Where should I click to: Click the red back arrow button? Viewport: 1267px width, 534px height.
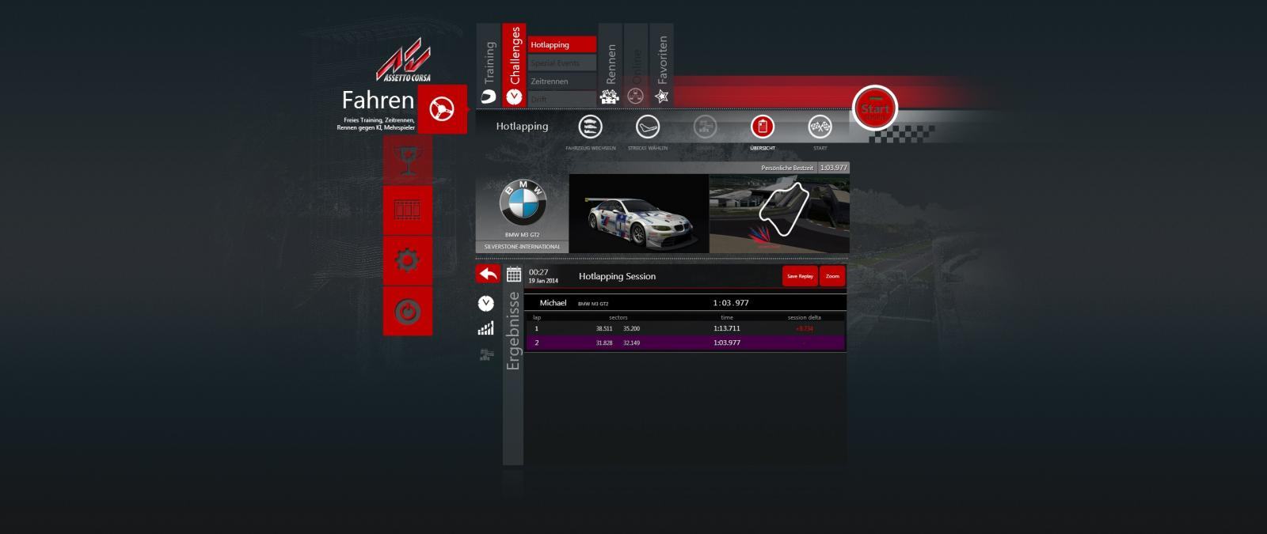[488, 274]
